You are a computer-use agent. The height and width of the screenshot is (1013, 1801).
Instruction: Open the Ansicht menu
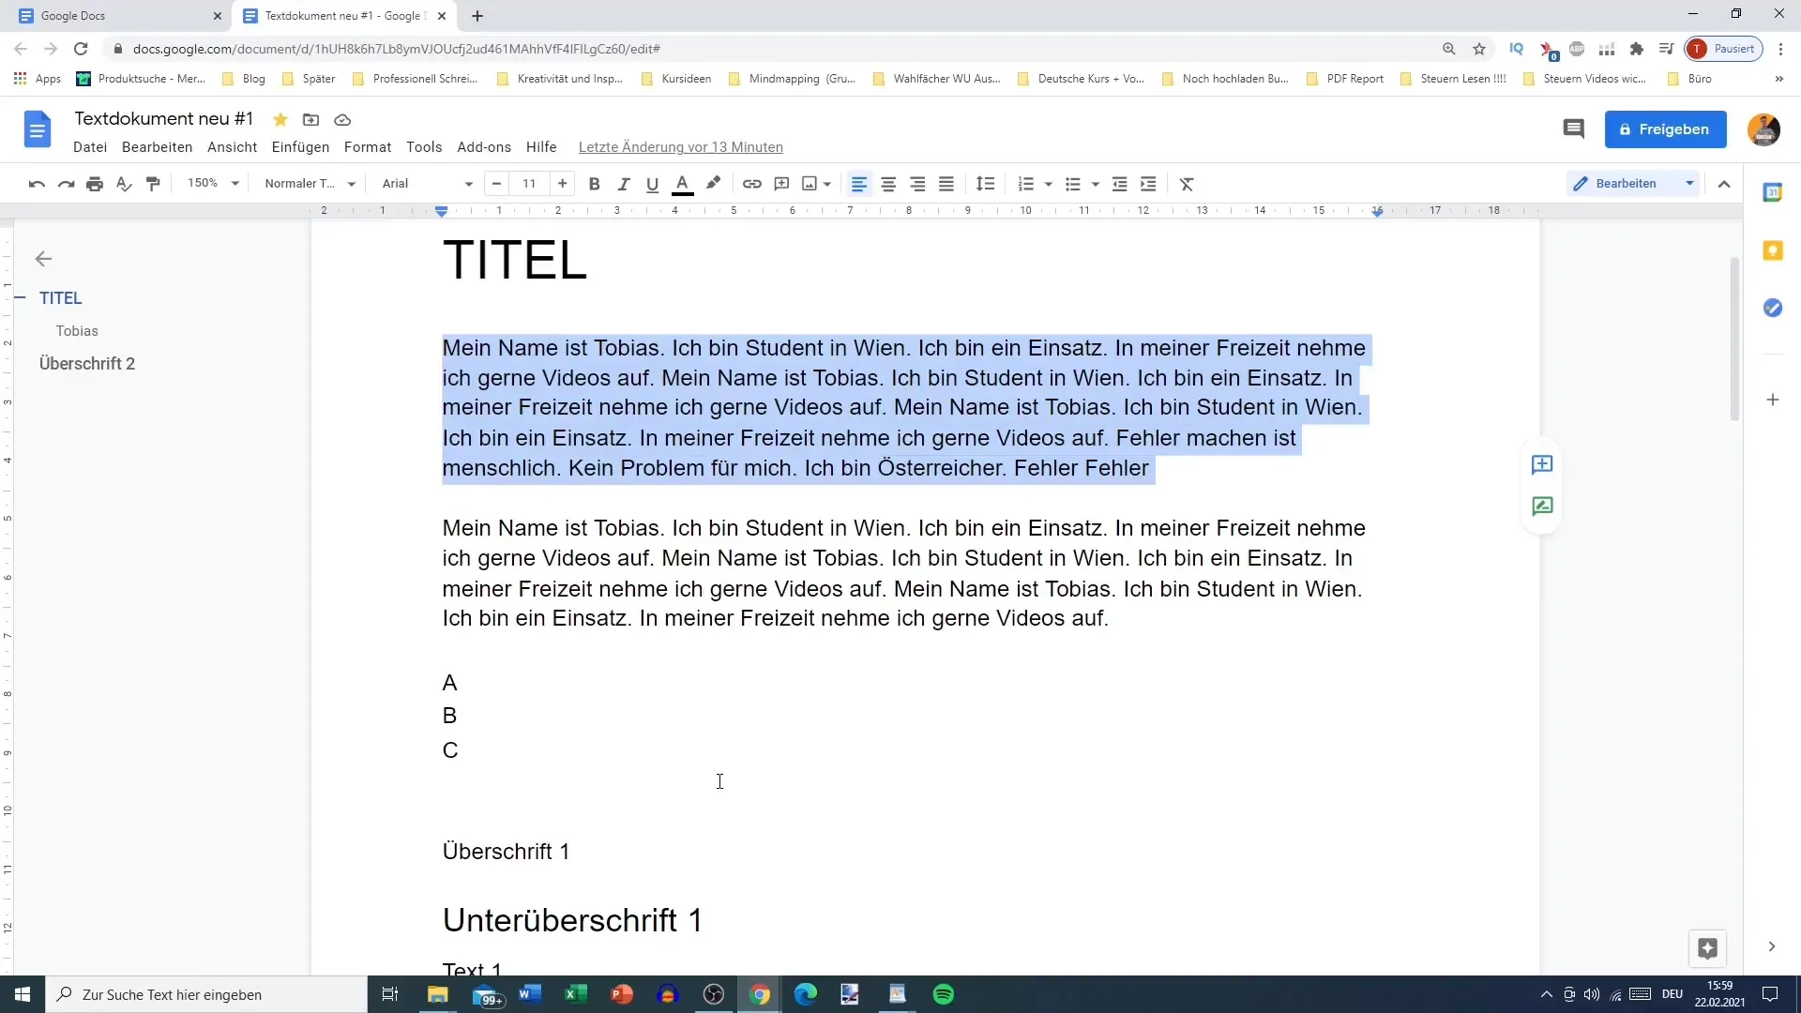(232, 147)
